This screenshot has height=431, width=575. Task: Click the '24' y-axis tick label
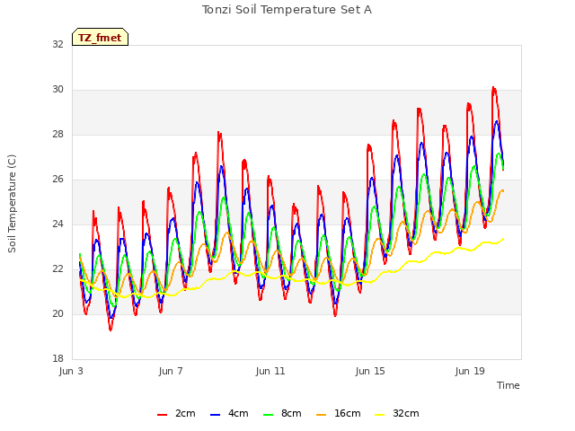pos(57,224)
